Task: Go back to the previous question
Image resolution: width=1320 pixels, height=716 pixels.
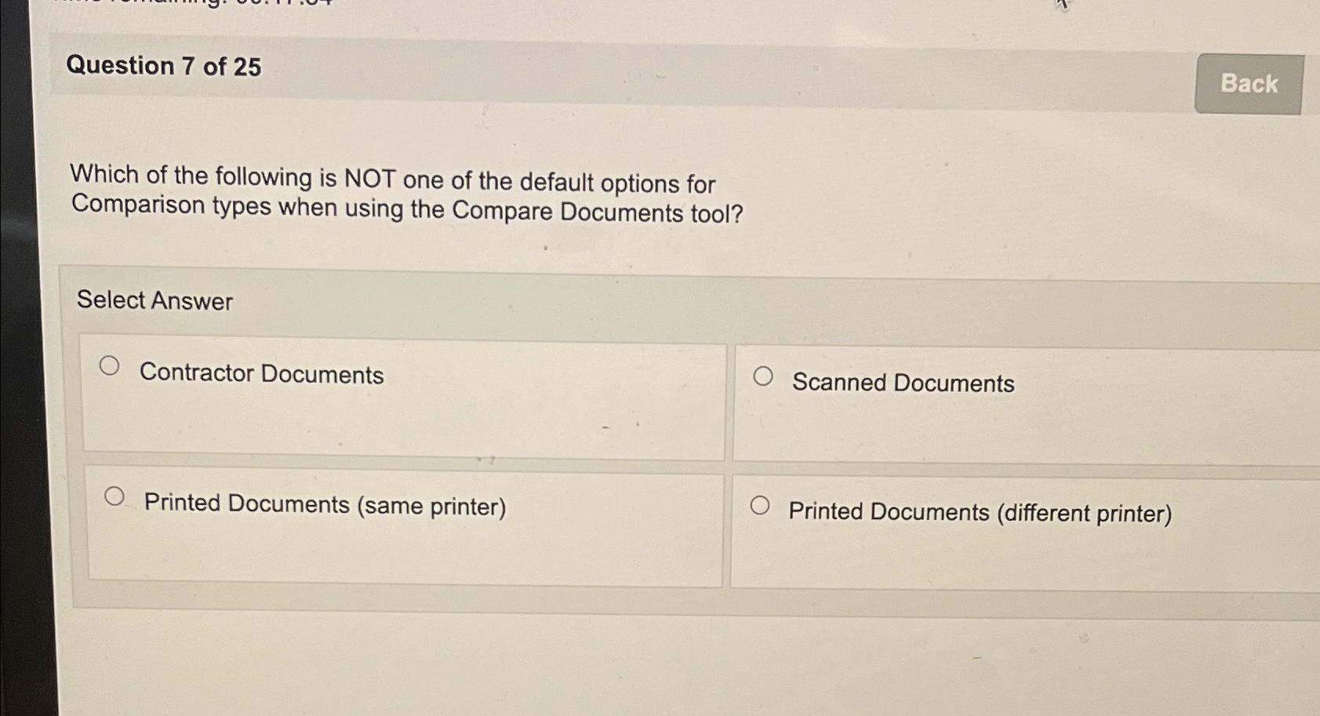Action: pyautogui.click(x=1249, y=83)
